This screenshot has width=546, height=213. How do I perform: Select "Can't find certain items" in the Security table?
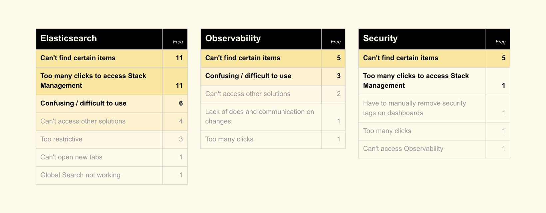tap(401, 58)
